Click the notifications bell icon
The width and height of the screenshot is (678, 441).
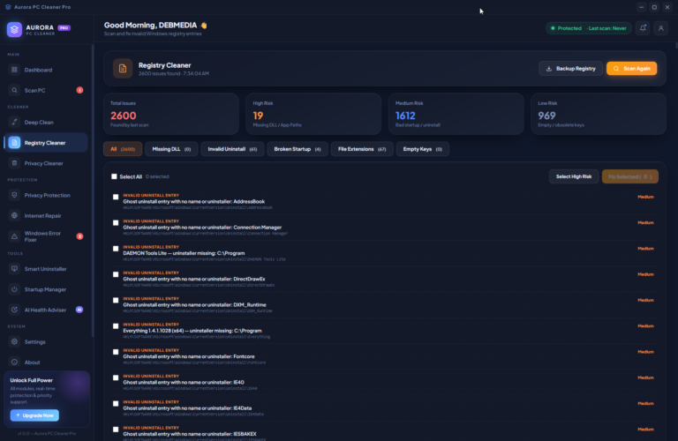click(643, 28)
